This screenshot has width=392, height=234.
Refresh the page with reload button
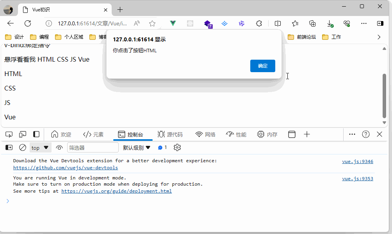pos(28,23)
